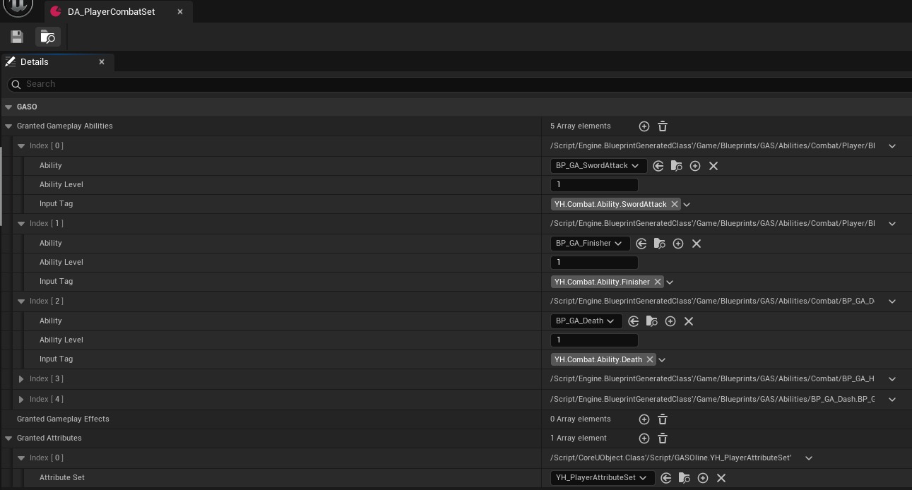Image resolution: width=912 pixels, height=490 pixels.
Task: Clear the YH_PlayerAttributeSet value
Action: pyautogui.click(x=721, y=478)
